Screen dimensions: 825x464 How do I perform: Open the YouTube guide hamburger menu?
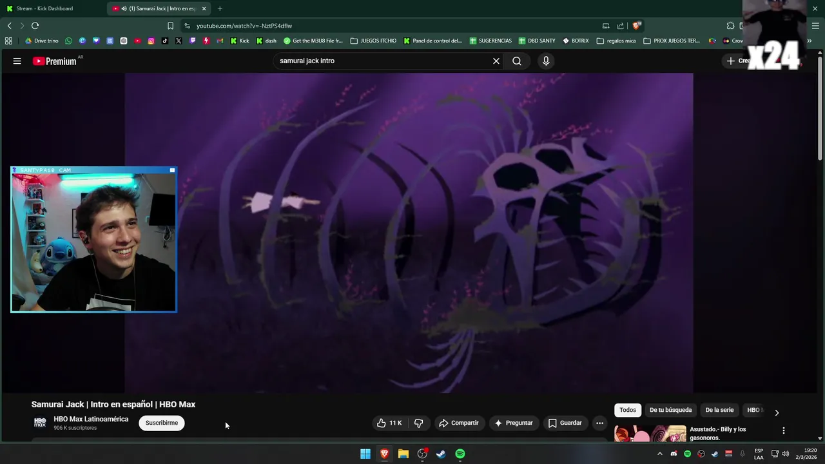(17, 61)
